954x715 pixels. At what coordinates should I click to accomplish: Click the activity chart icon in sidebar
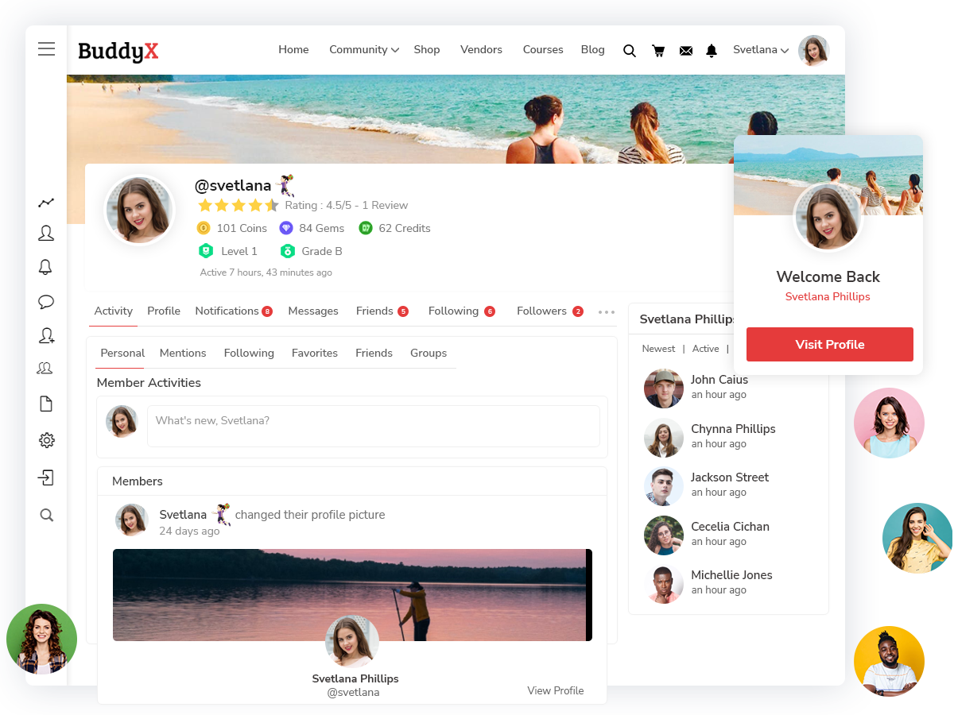click(x=46, y=203)
